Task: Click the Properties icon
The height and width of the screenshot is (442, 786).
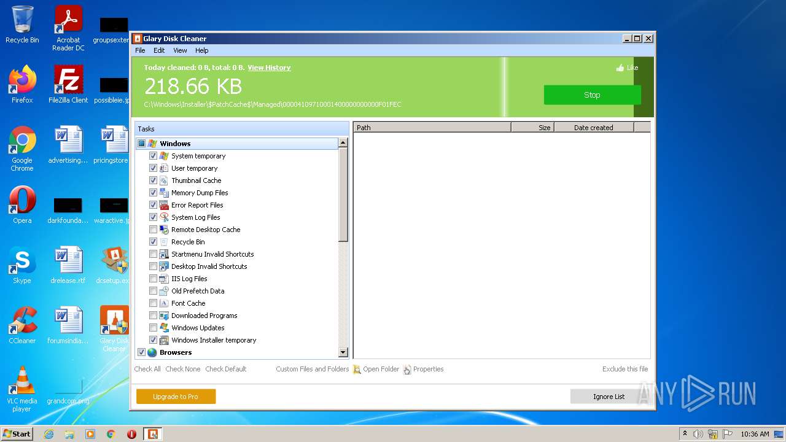Action: click(x=407, y=370)
